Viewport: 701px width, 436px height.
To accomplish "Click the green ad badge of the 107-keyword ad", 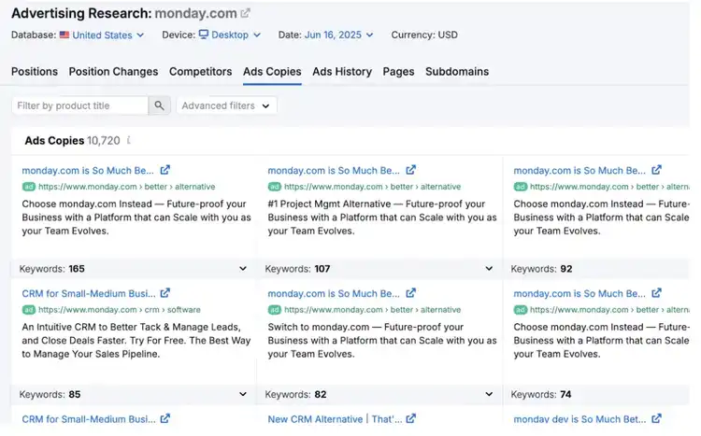I will click(x=275, y=187).
